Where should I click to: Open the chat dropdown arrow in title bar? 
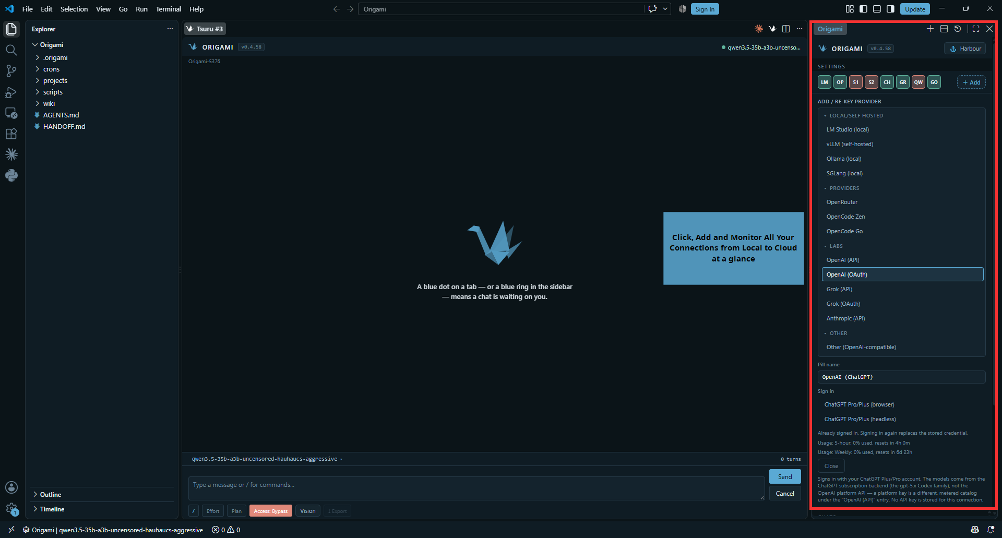tap(665, 9)
